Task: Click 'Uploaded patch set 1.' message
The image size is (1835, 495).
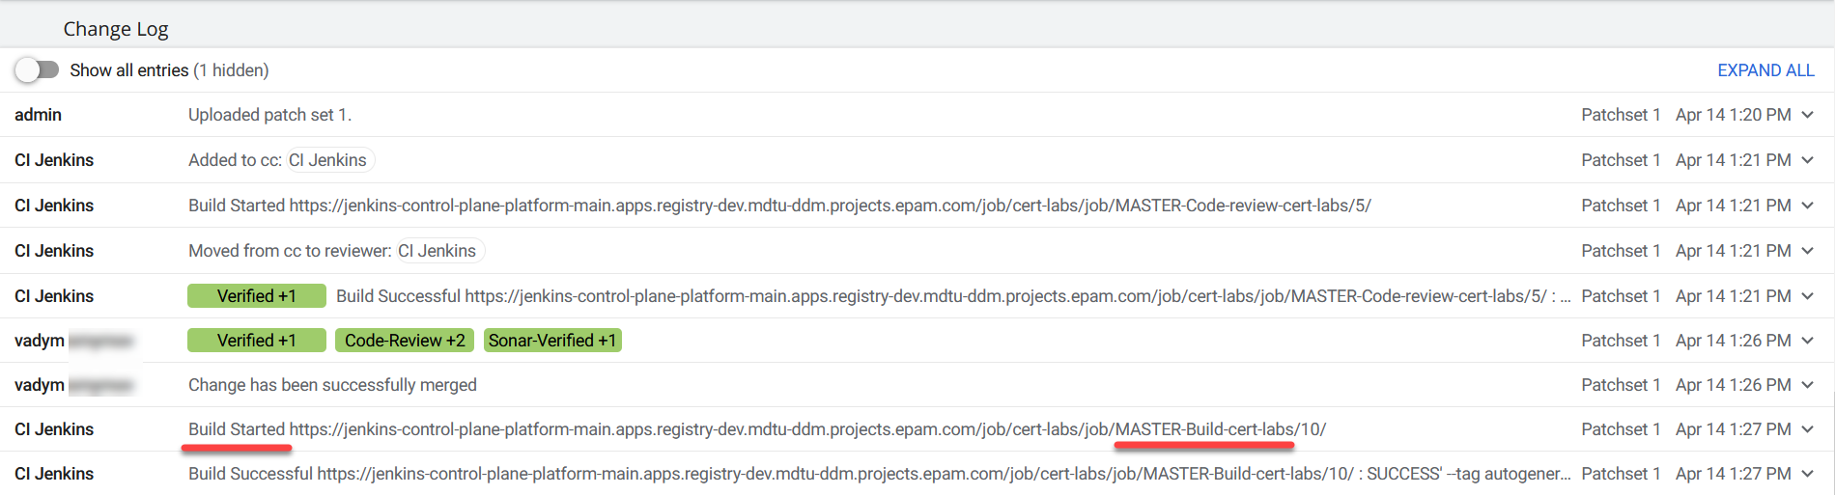Action: [269, 115]
